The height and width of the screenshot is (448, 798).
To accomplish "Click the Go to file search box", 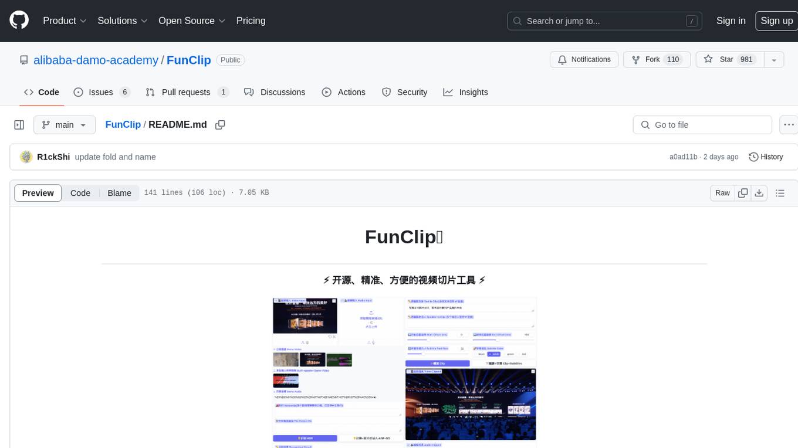I will pos(702,125).
